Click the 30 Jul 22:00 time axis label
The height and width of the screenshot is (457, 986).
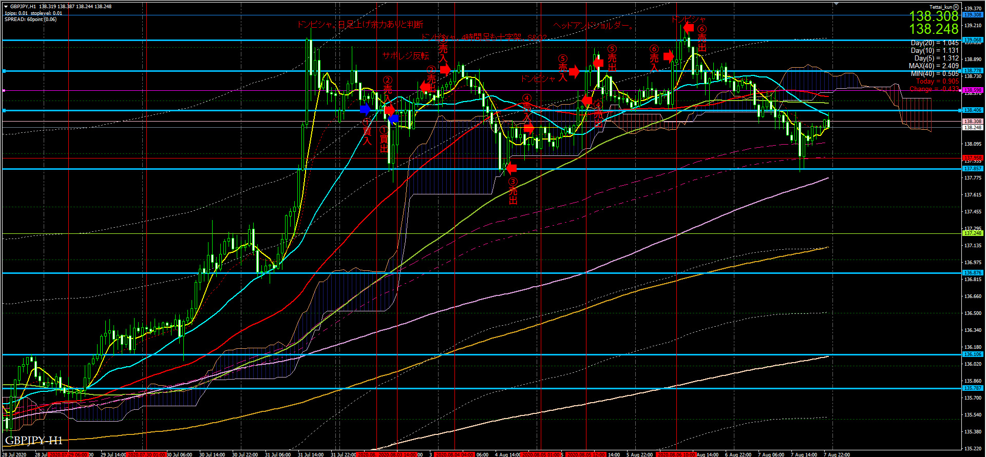(245, 454)
